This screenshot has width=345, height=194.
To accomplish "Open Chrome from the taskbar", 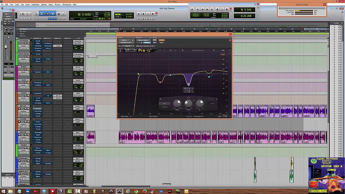I will pos(136,191).
